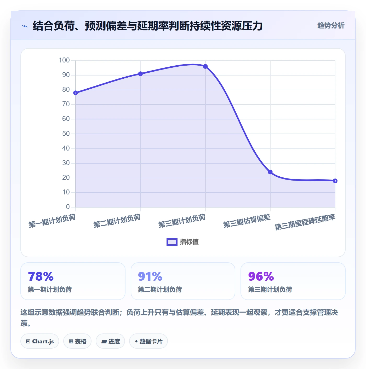366x369 pixels.
Task: Click the title 结合负荷、预测偏差与延期率判断持续性资源压力
Action: (x=148, y=26)
